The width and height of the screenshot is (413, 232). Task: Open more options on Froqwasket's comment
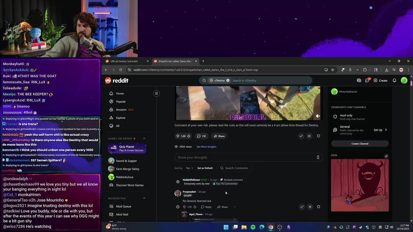pos(235,207)
